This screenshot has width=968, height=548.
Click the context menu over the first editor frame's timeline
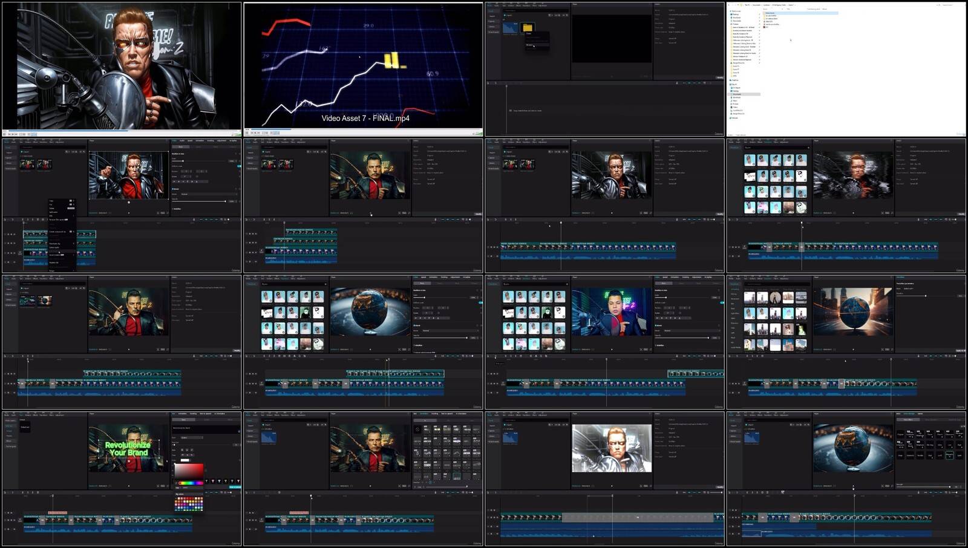click(61, 234)
